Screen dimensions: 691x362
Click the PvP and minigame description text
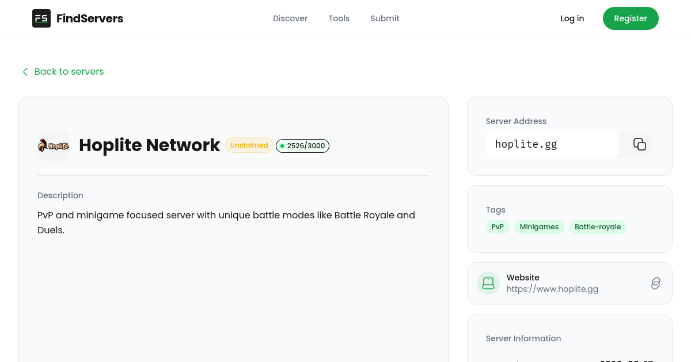pos(226,222)
